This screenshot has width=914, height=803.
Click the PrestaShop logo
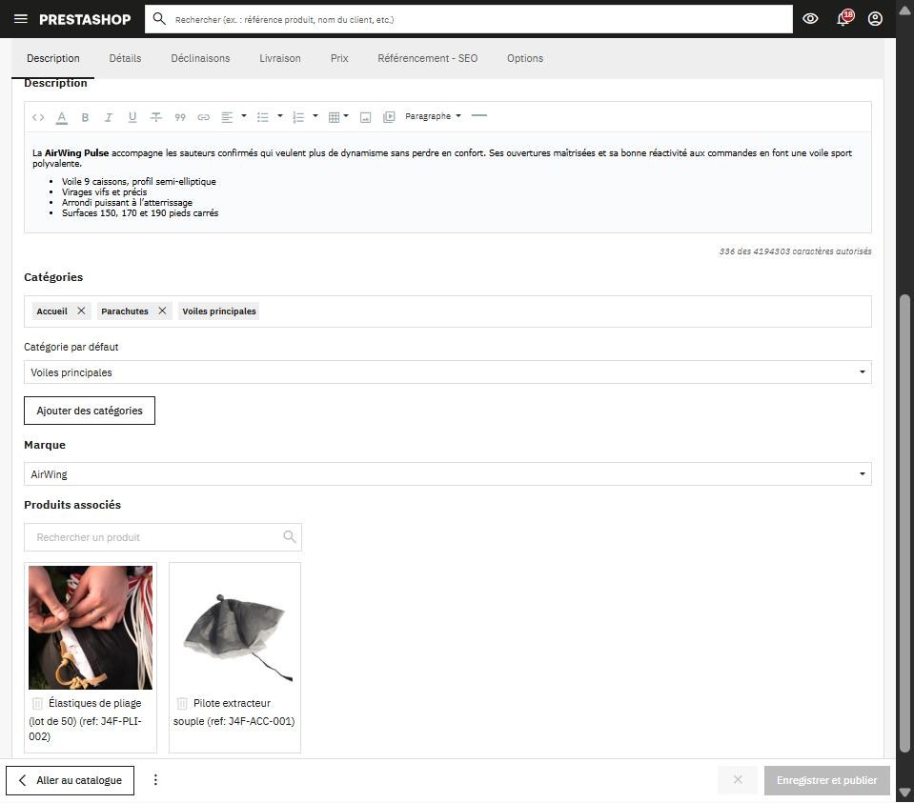pos(85,19)
